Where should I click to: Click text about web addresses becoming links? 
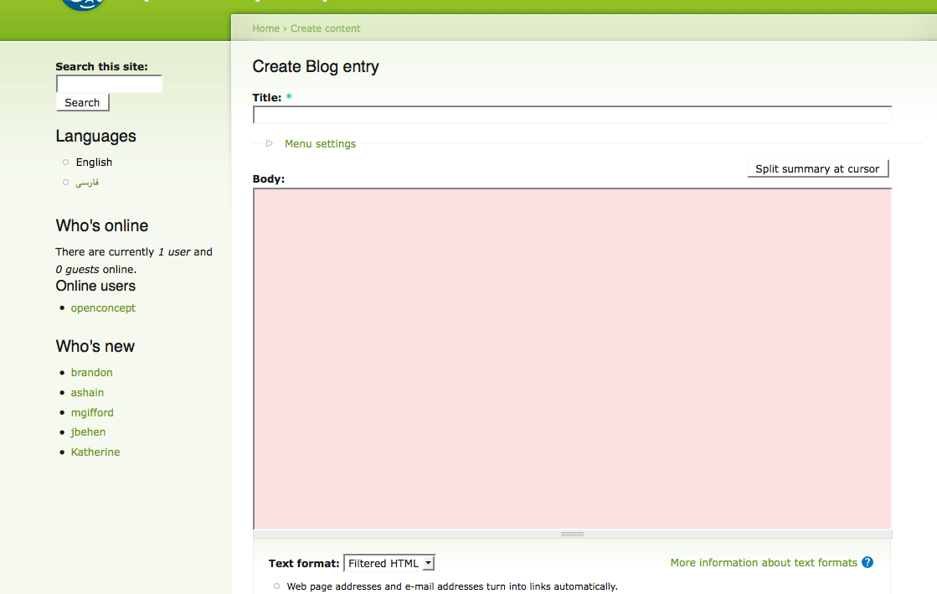[x=452, y=586]
